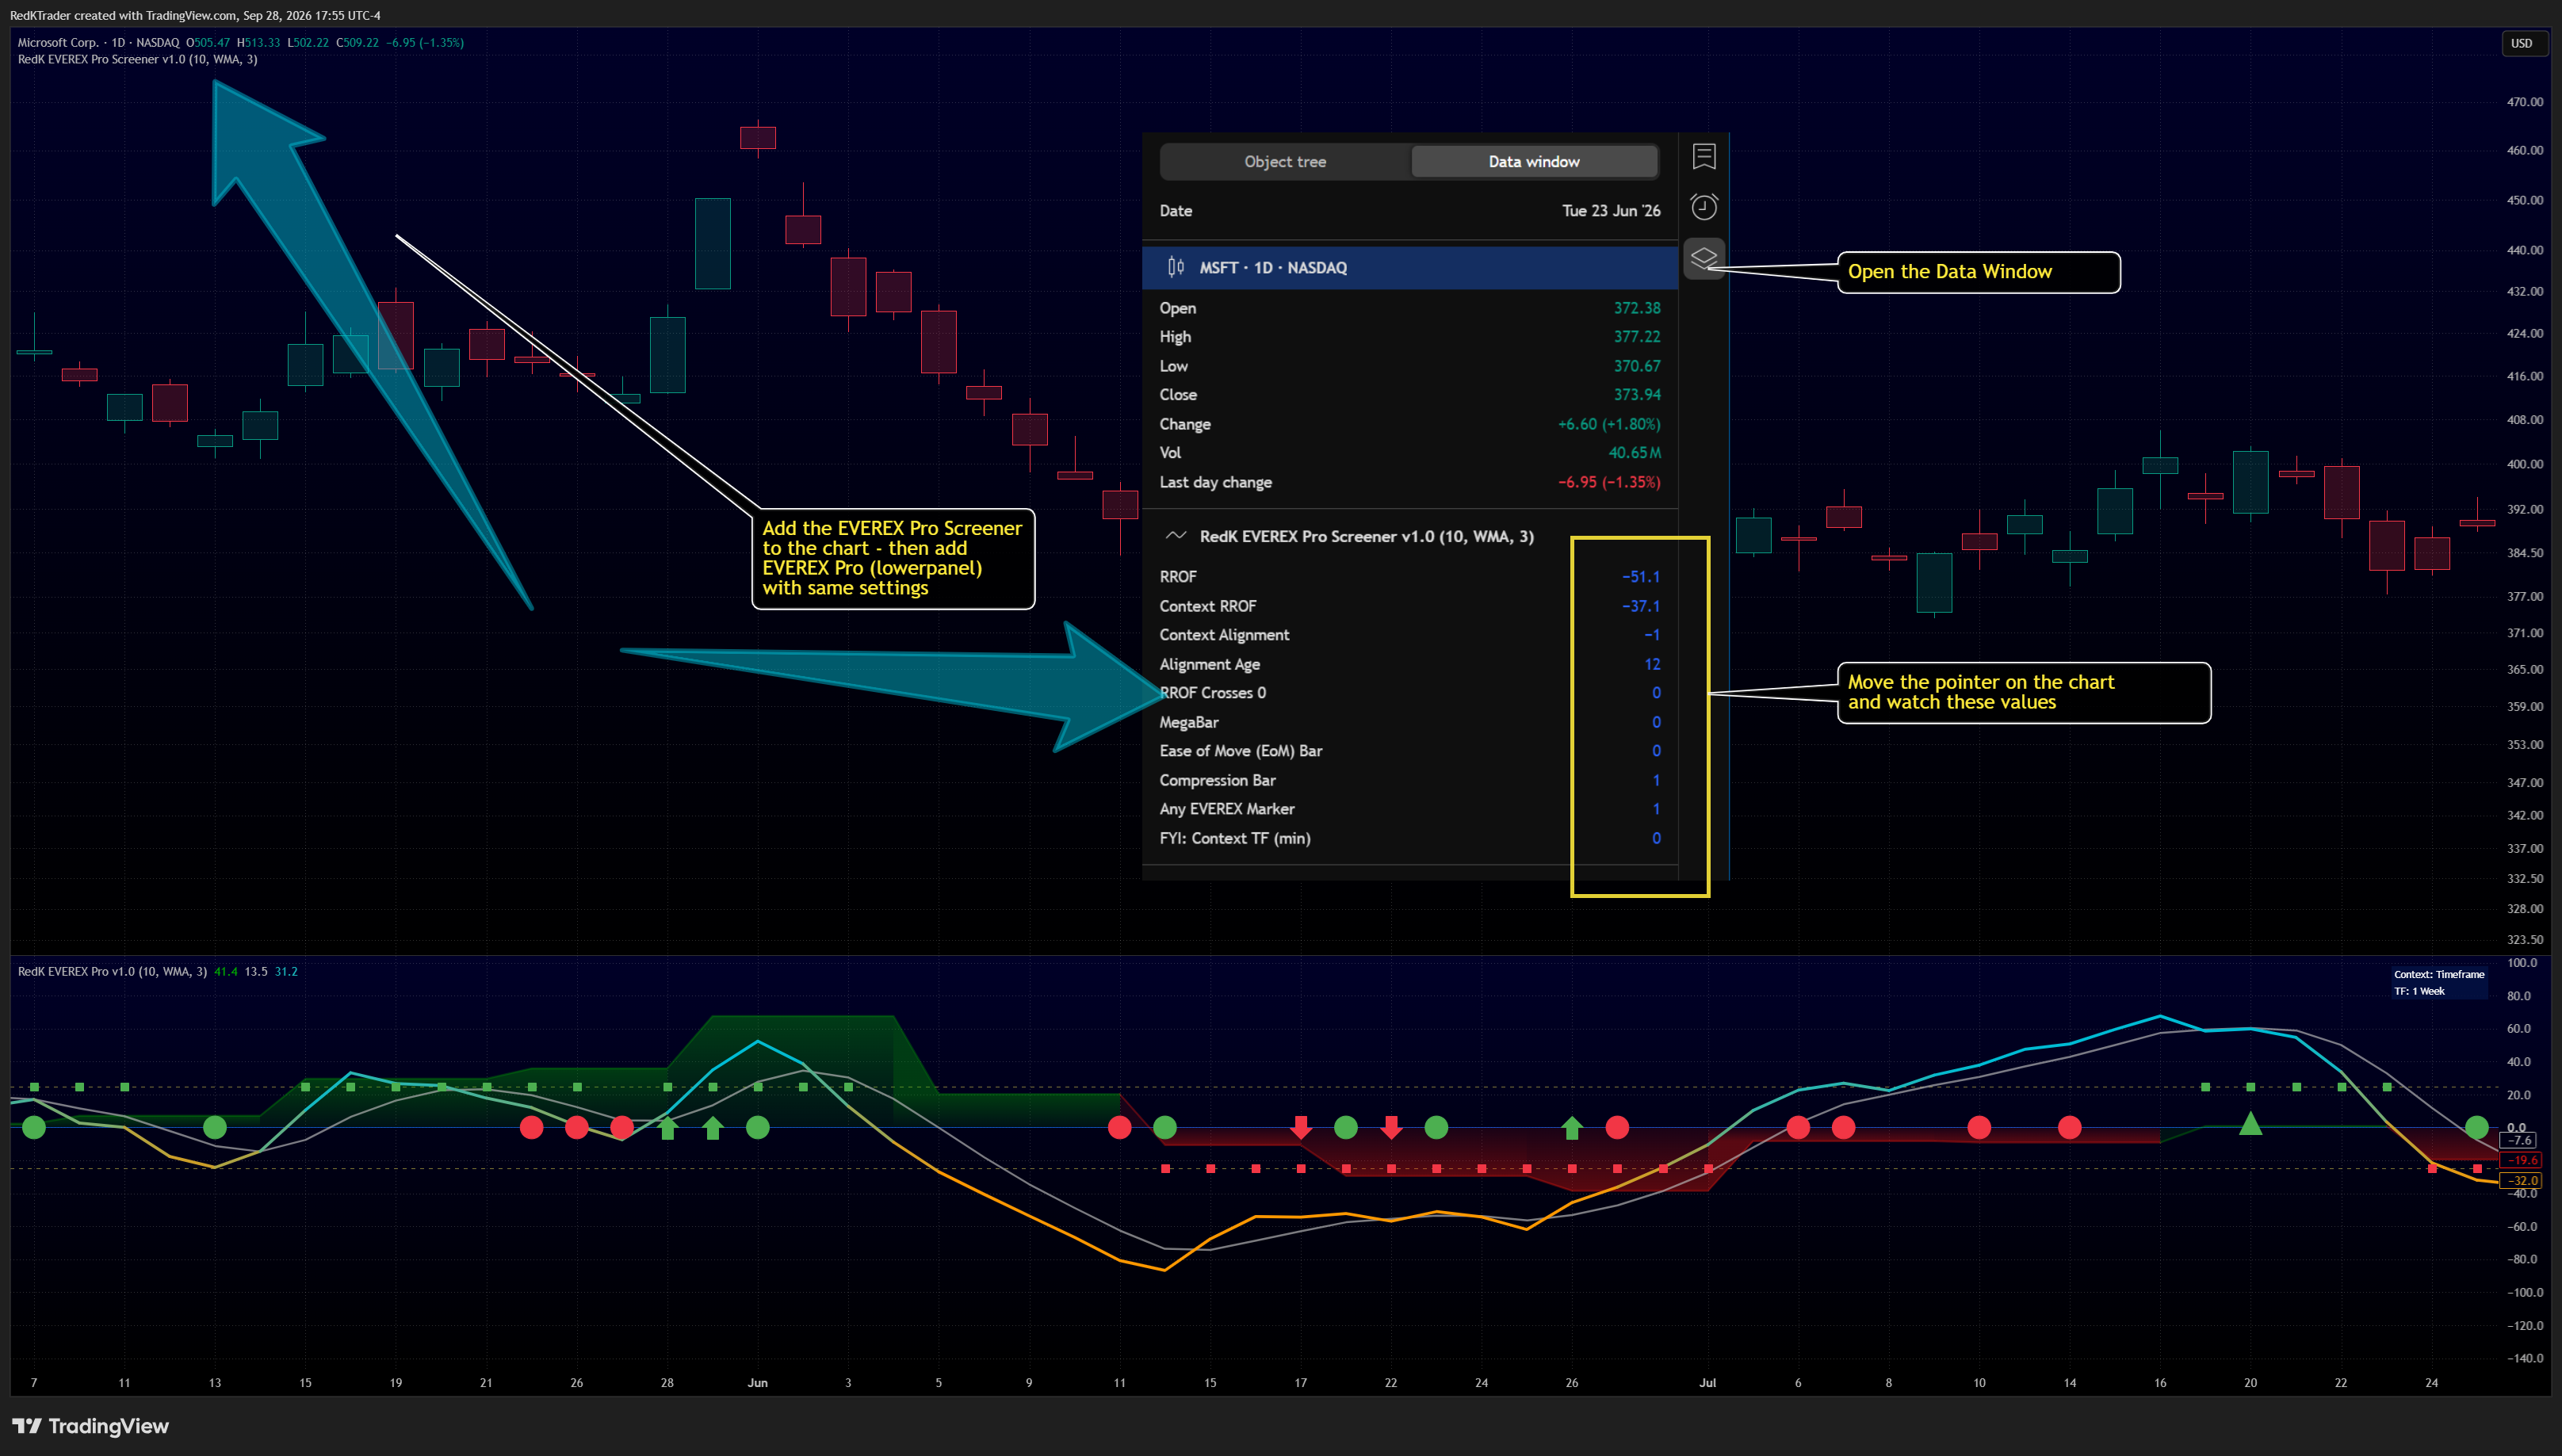Click the Vol value 40.65M
Screen dimensions: 2562x1456
click(x=1634, y=452)
